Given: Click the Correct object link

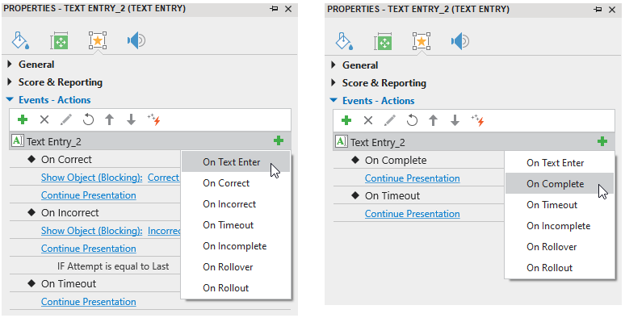Looking at the screenshot, I should pyautogui.click(x=164, y=178).
